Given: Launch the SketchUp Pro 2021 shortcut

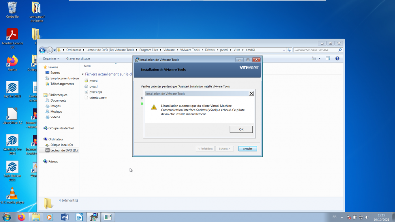Looking at the screenshot, I should 12,144.
